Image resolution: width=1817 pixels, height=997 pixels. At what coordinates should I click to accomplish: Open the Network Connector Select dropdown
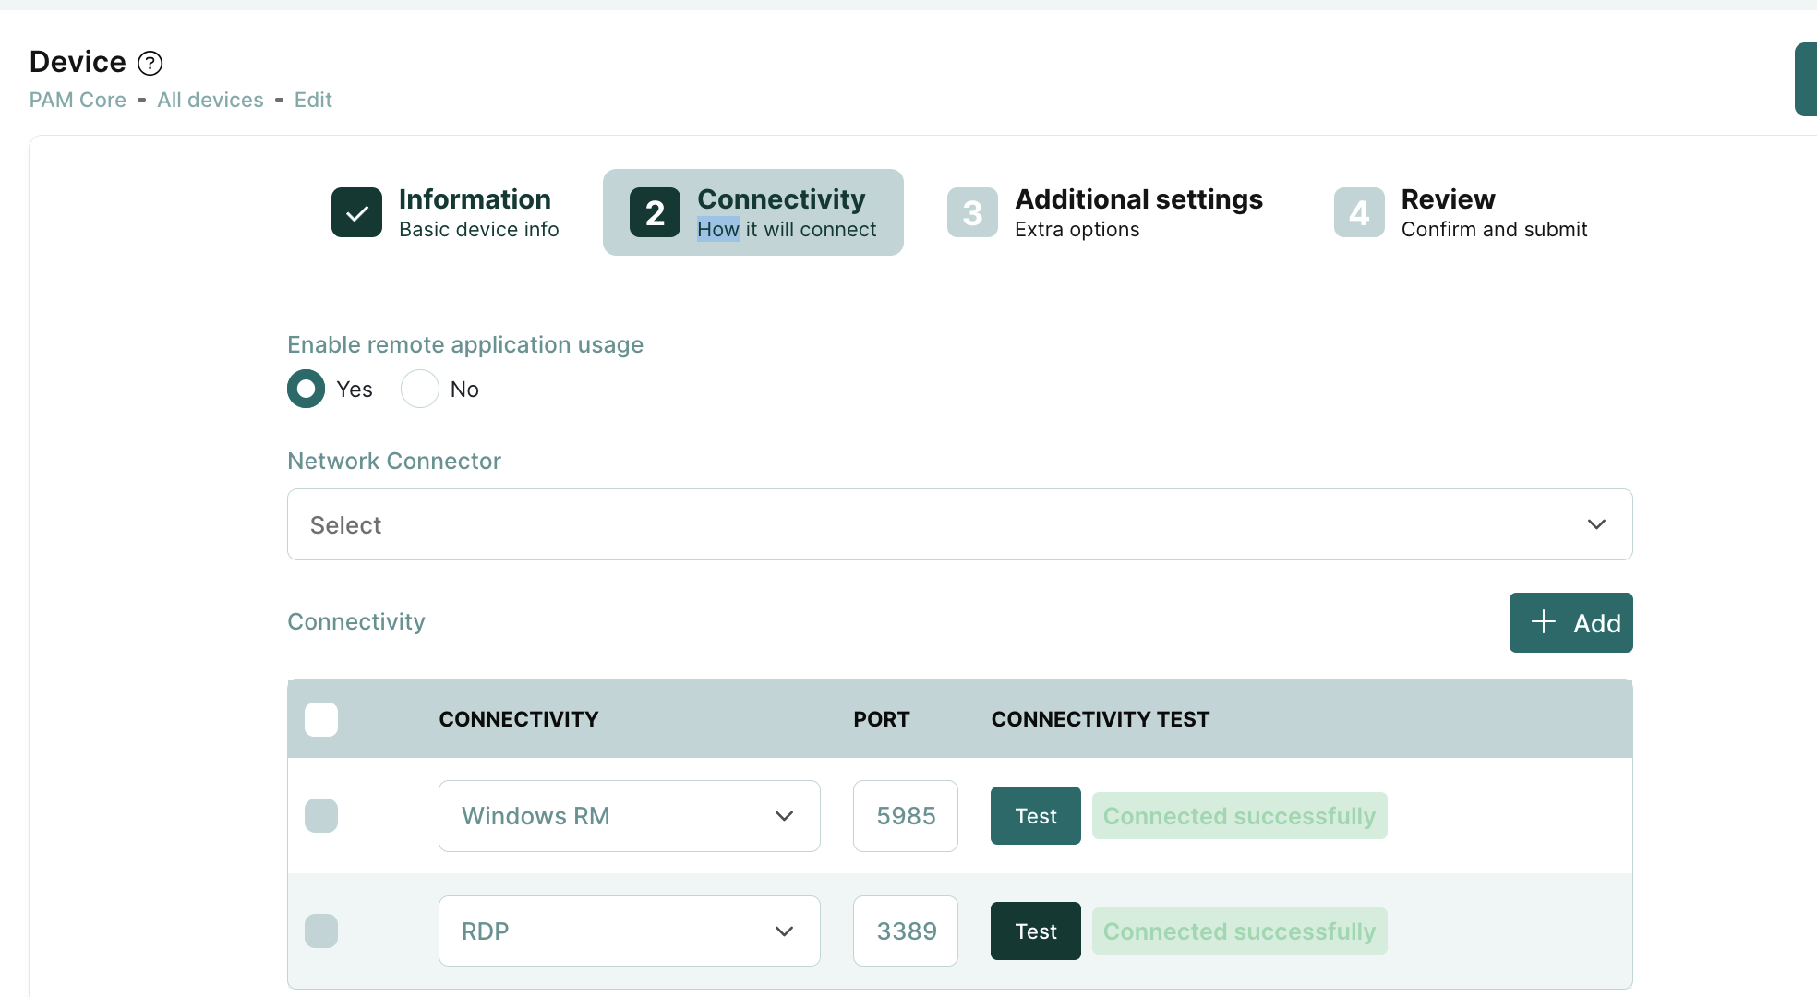960,524
